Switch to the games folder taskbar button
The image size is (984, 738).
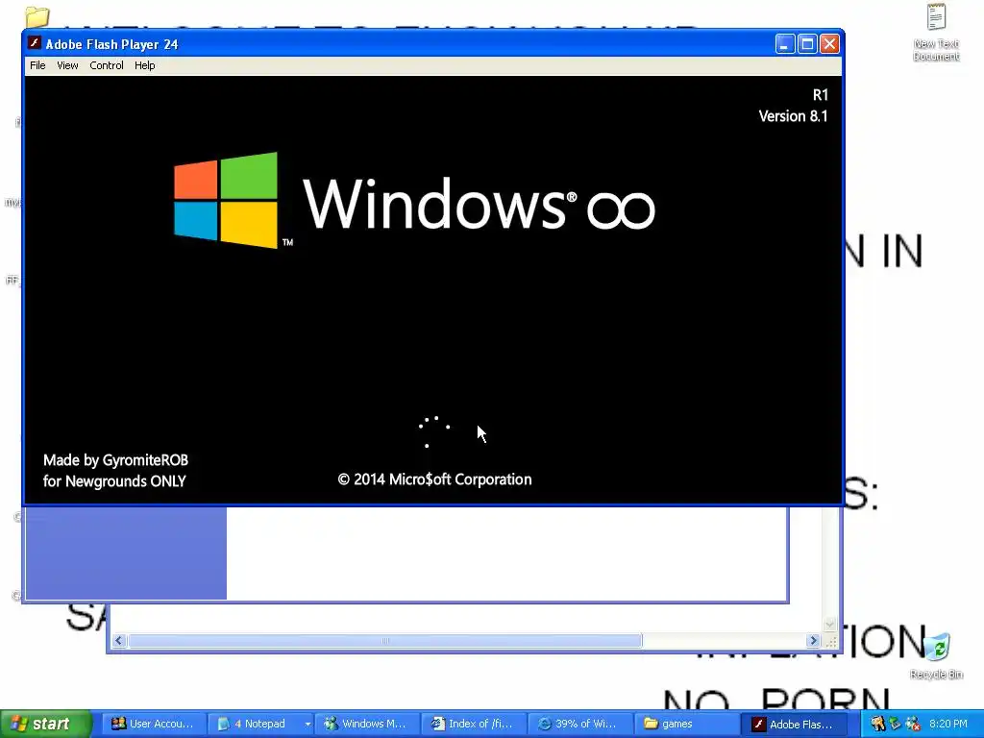(686, 724)
